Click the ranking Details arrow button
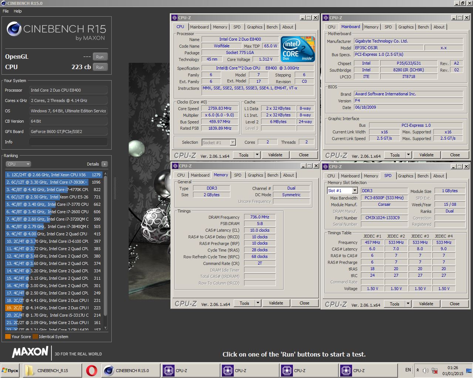This screenshot has width=473, height=378. tap(104, 164)
